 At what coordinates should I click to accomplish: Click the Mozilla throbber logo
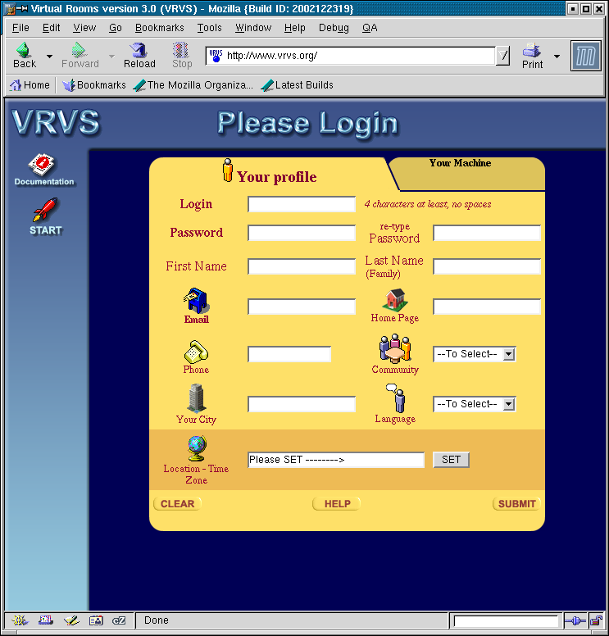(x=585, y=56)
